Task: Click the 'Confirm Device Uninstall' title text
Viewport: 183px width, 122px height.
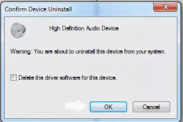Action: coord(38,9)
